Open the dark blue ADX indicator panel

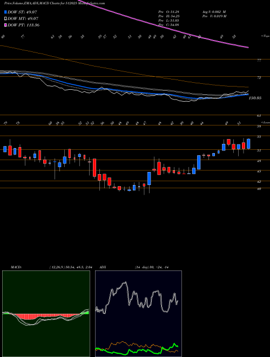(x=138, y=314)
